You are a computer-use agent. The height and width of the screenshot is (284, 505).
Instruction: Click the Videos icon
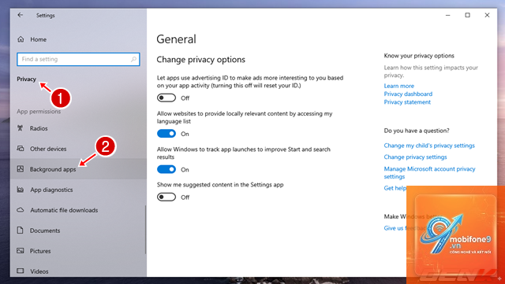(21, 271)
